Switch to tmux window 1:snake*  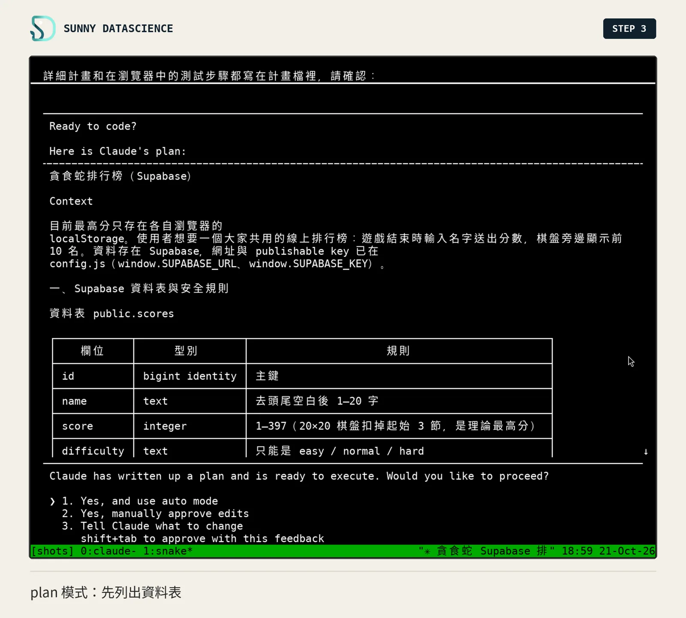pos(168,551)
